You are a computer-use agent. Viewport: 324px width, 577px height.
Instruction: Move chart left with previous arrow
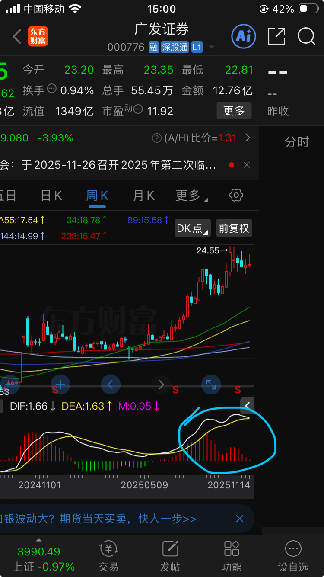coord(111,385)
